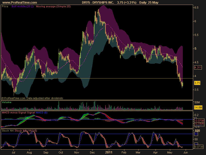Image resolution: width=206 pixels, height=155 pixels.
Task: Click the 3.9113 line value label
Action: tap(5, 77)
